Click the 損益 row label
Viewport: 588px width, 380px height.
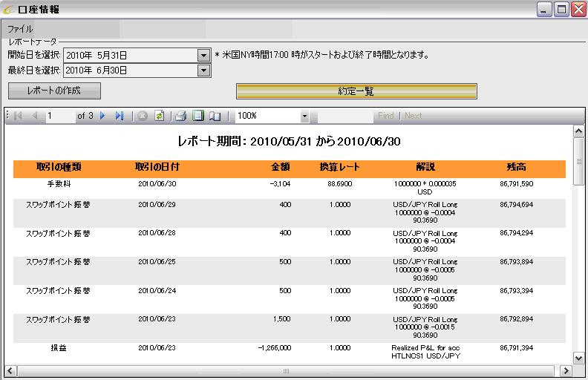[x=59, y=348]
